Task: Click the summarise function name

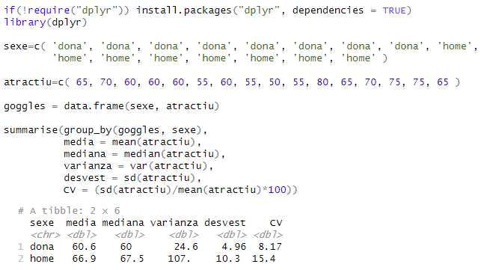Action: click(31, 130)
